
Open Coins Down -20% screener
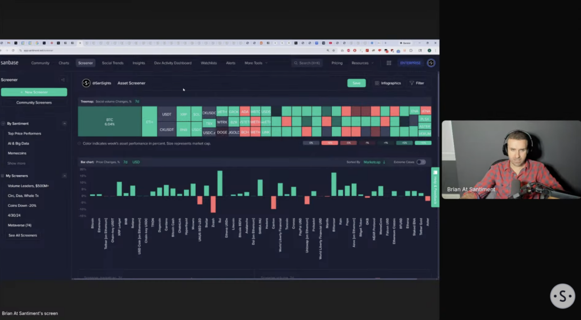tap(22, 206)
